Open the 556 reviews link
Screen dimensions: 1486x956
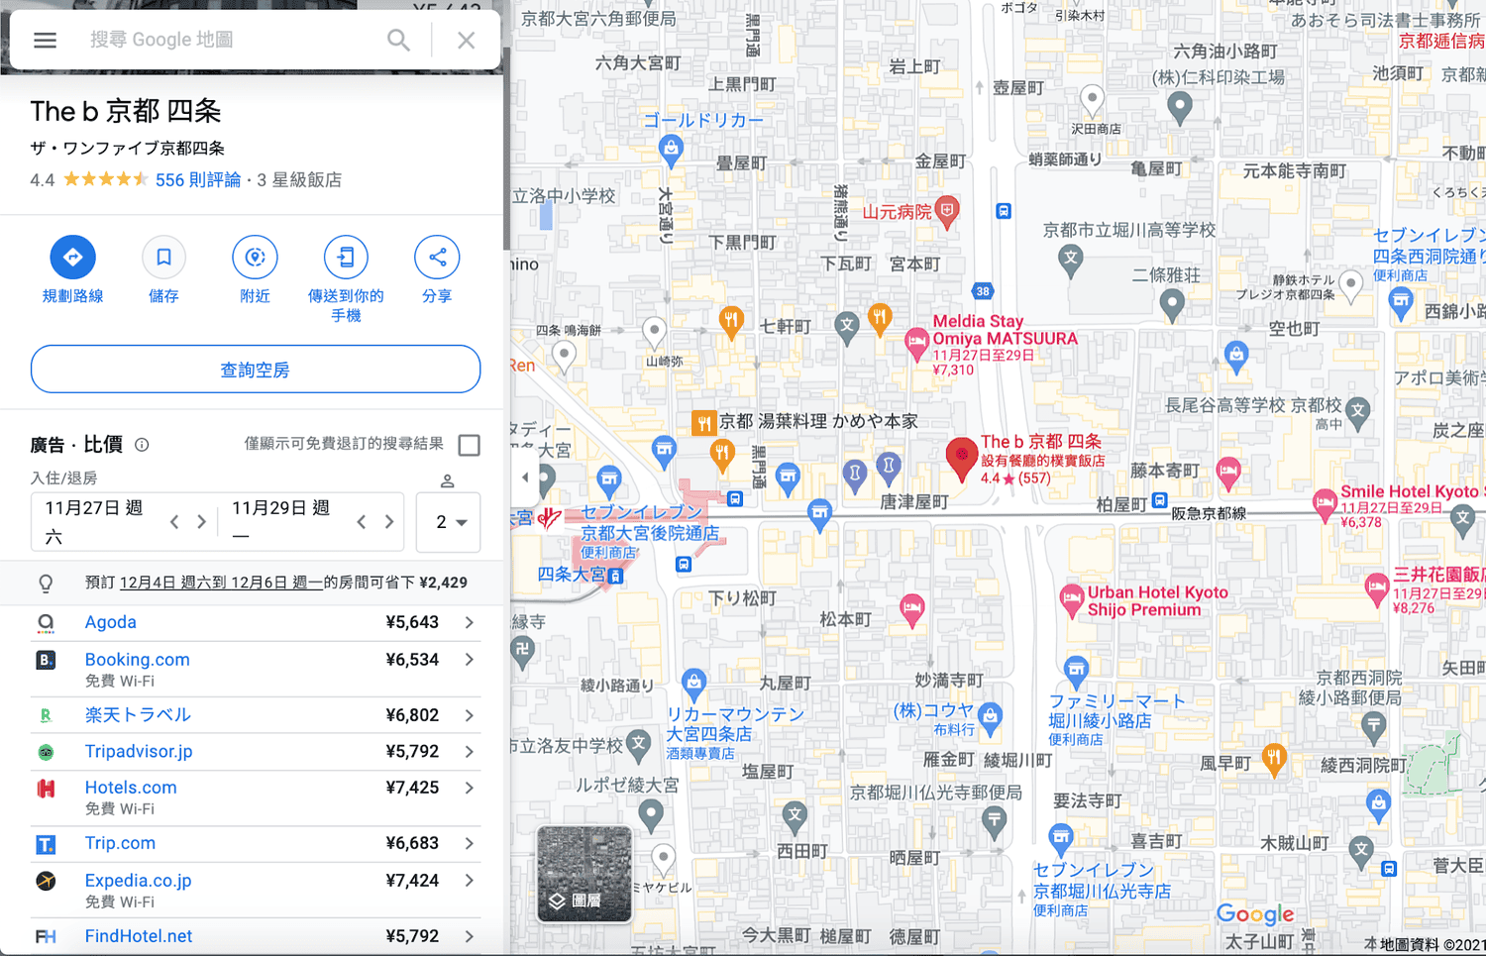198,180
